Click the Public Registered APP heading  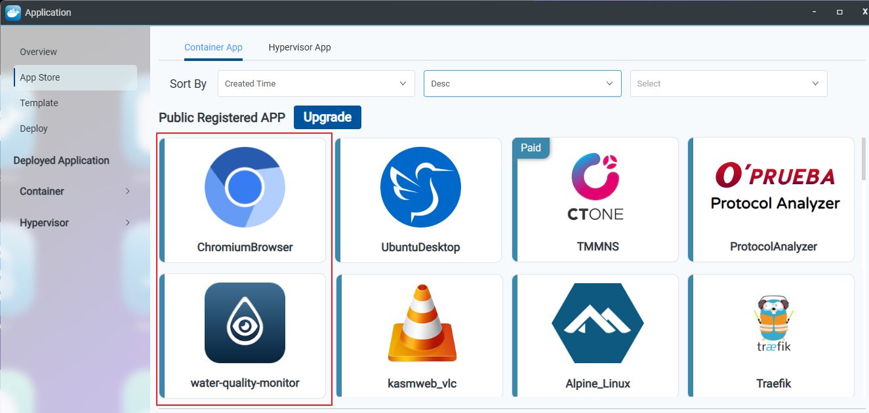pyautogui.click(x=222, y=118)
